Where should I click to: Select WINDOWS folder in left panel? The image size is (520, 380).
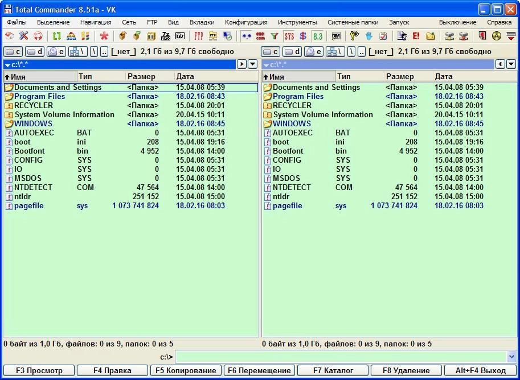(x=131, y=123)
